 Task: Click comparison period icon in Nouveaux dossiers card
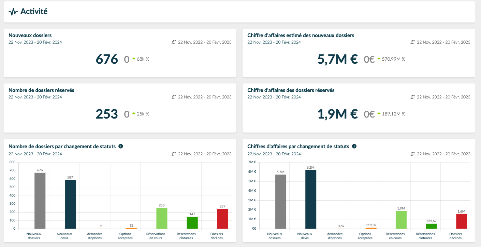coord(174,42)
